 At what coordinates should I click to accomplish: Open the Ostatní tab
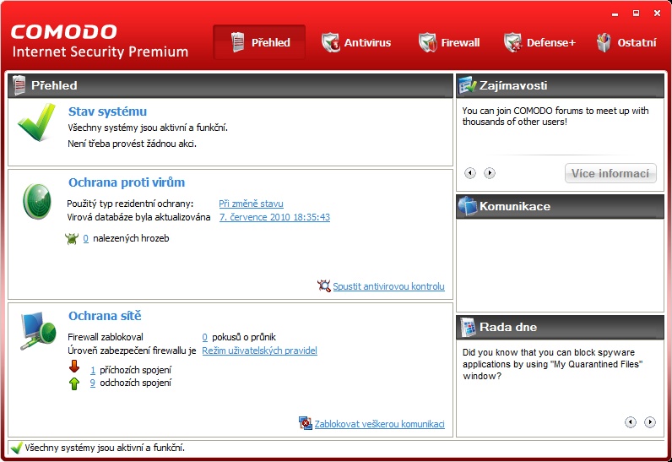[x=626, y=42]
